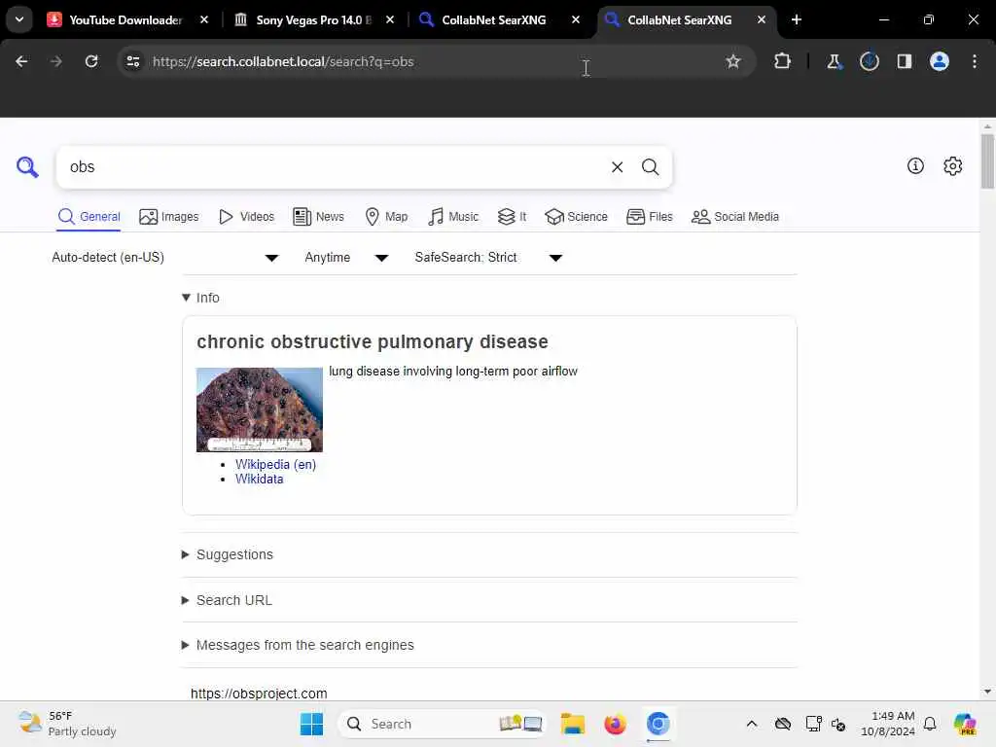
Task: Collapse the Info section
Action: [x=200, y=298]
